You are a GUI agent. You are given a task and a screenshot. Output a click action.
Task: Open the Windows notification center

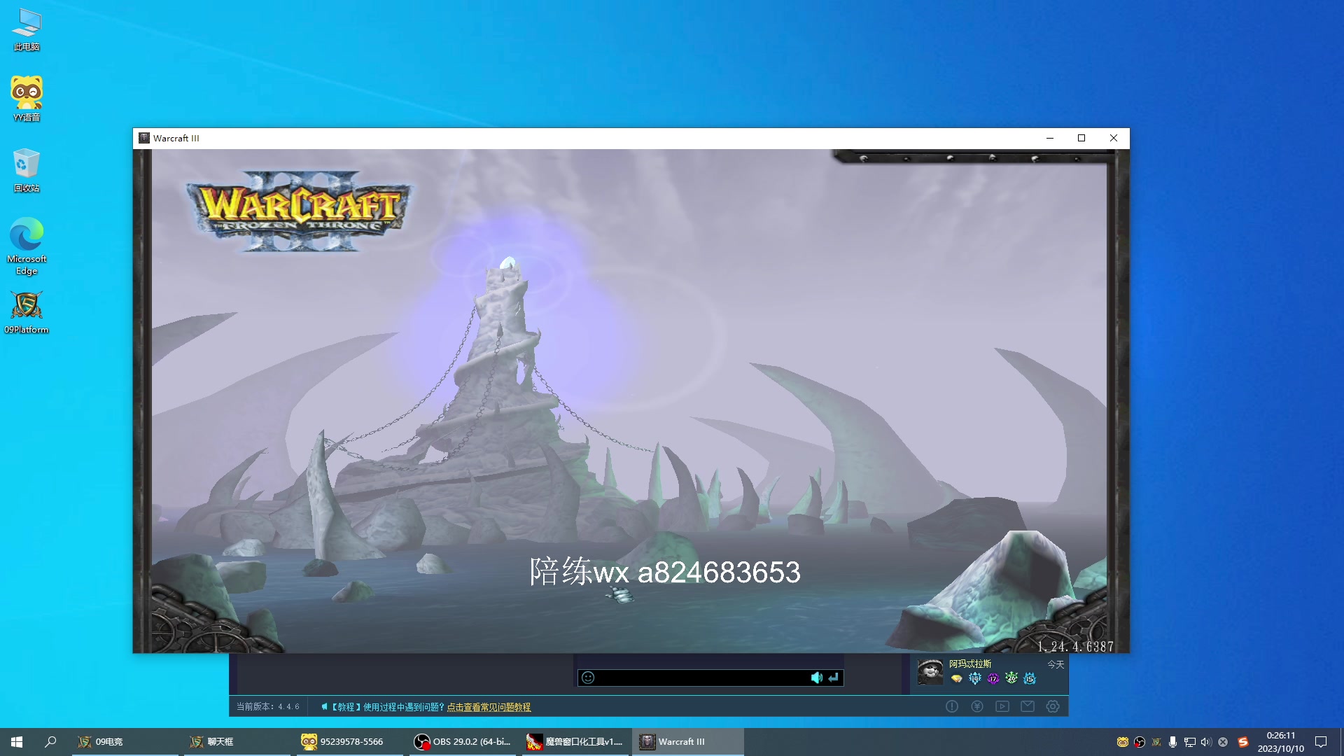pyautogui.click(x=1321, y=742)
